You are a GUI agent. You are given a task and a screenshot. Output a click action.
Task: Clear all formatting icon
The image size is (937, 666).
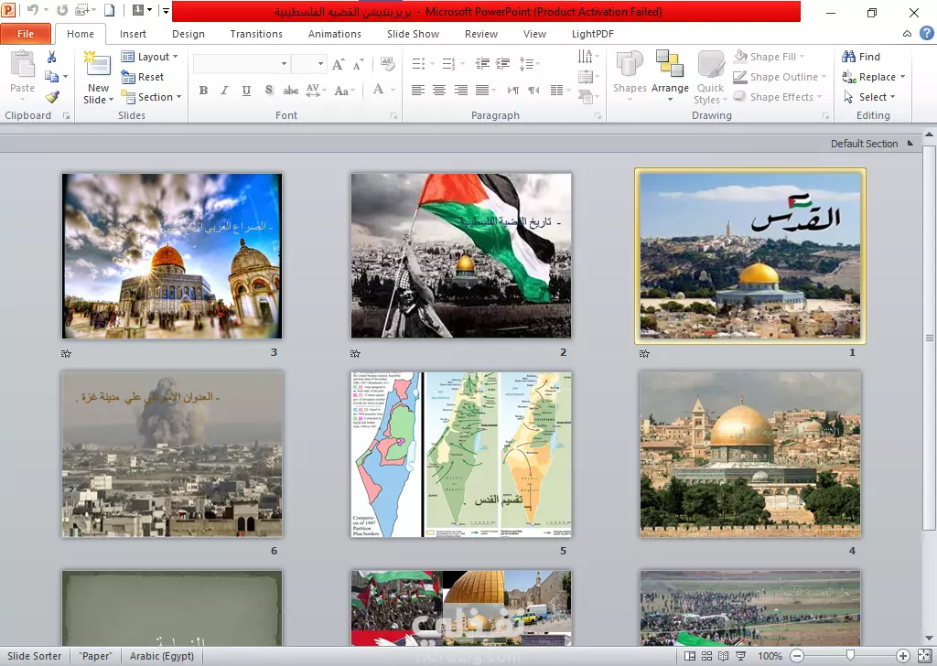[388, 64]
